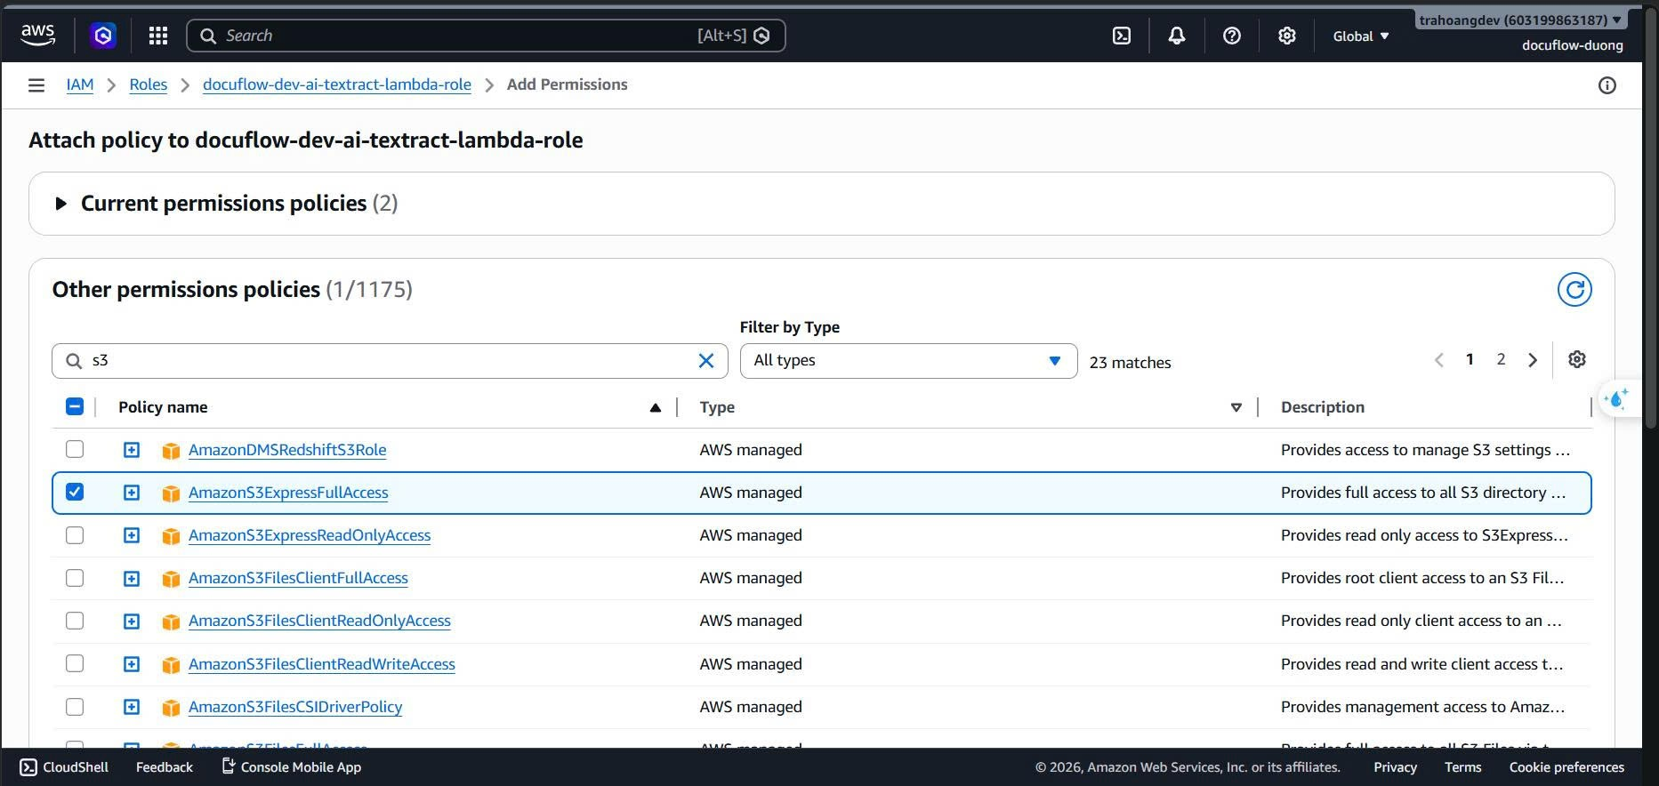Open the help question mark menu

click(x=1232, y=36)
